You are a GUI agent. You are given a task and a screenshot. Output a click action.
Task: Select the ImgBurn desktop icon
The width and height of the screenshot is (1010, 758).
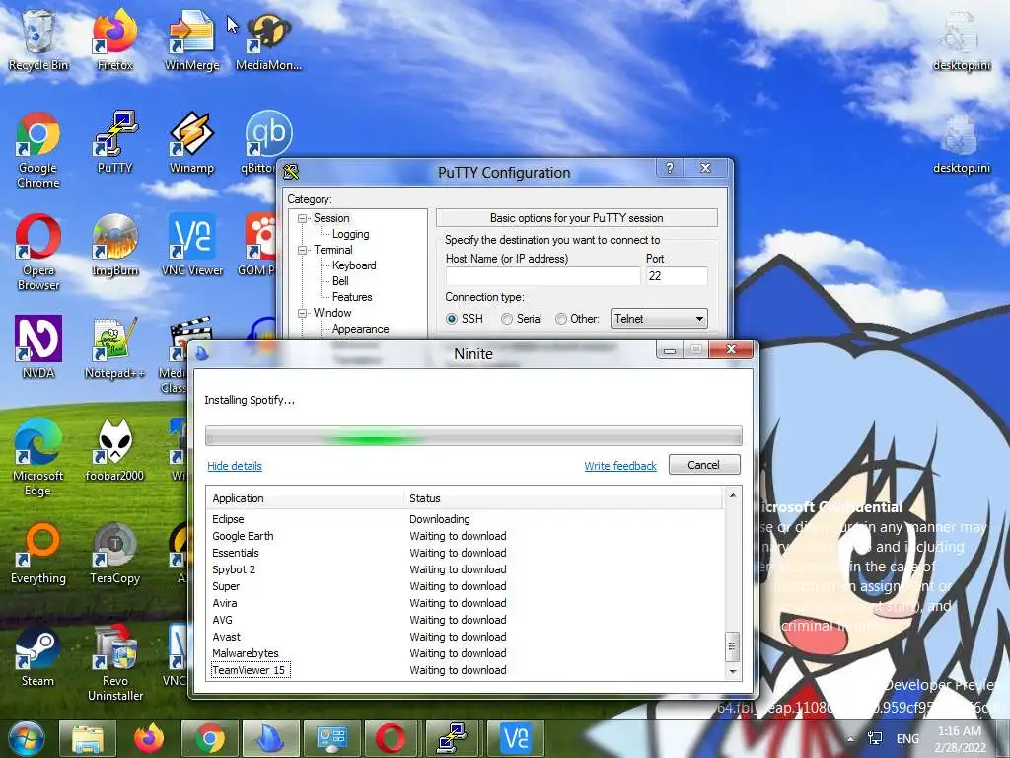tap(114, 245)
